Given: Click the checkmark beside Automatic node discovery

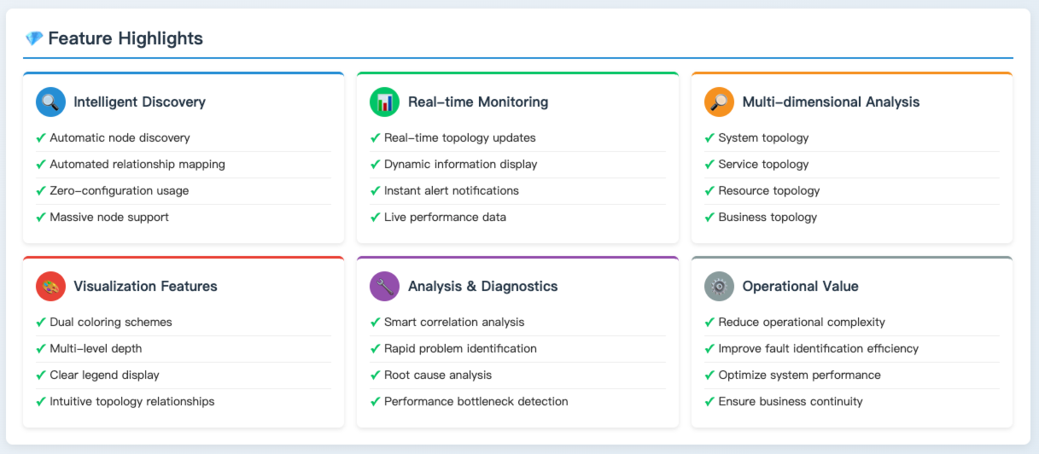Looking at the screenshot, I should [x=41, y=138].
